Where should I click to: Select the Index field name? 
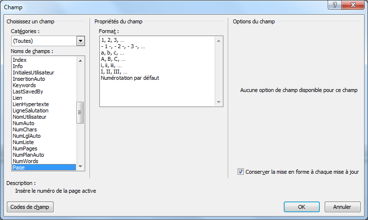pos(19,60)
